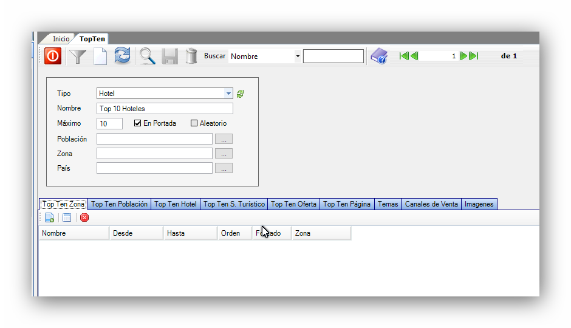Switch to the Top Ten Hotel tab
571x328 pixels.
[x=175, y=204]
